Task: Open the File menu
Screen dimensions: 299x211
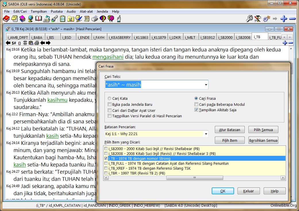Action: coord(7,11)
